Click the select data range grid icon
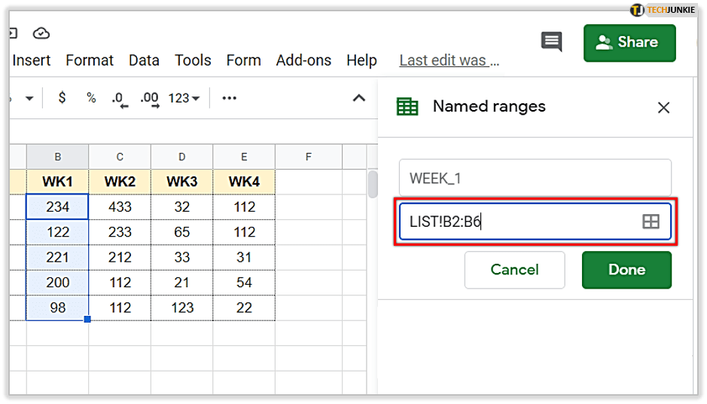The width and height of the screenshot is (707, 404). [x=651, y=222]
